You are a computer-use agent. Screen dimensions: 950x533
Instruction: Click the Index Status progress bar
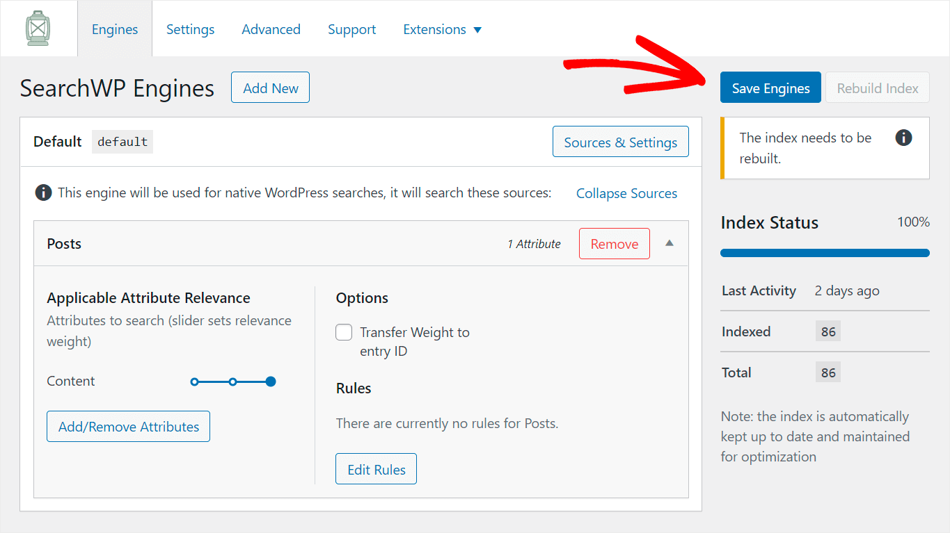[825, 253]
